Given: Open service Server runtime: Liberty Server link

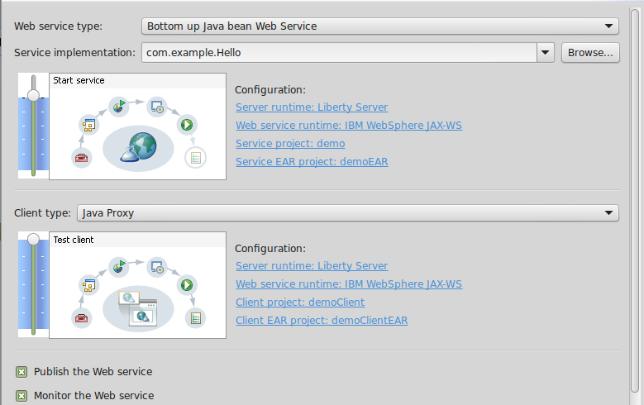Looking at the screenshot, I should pyautogui.click(x=312, y=107).
